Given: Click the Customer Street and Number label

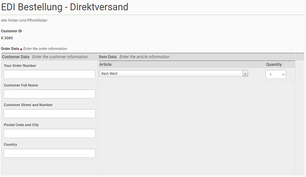Looking at the screenshot, I should 28,105.
